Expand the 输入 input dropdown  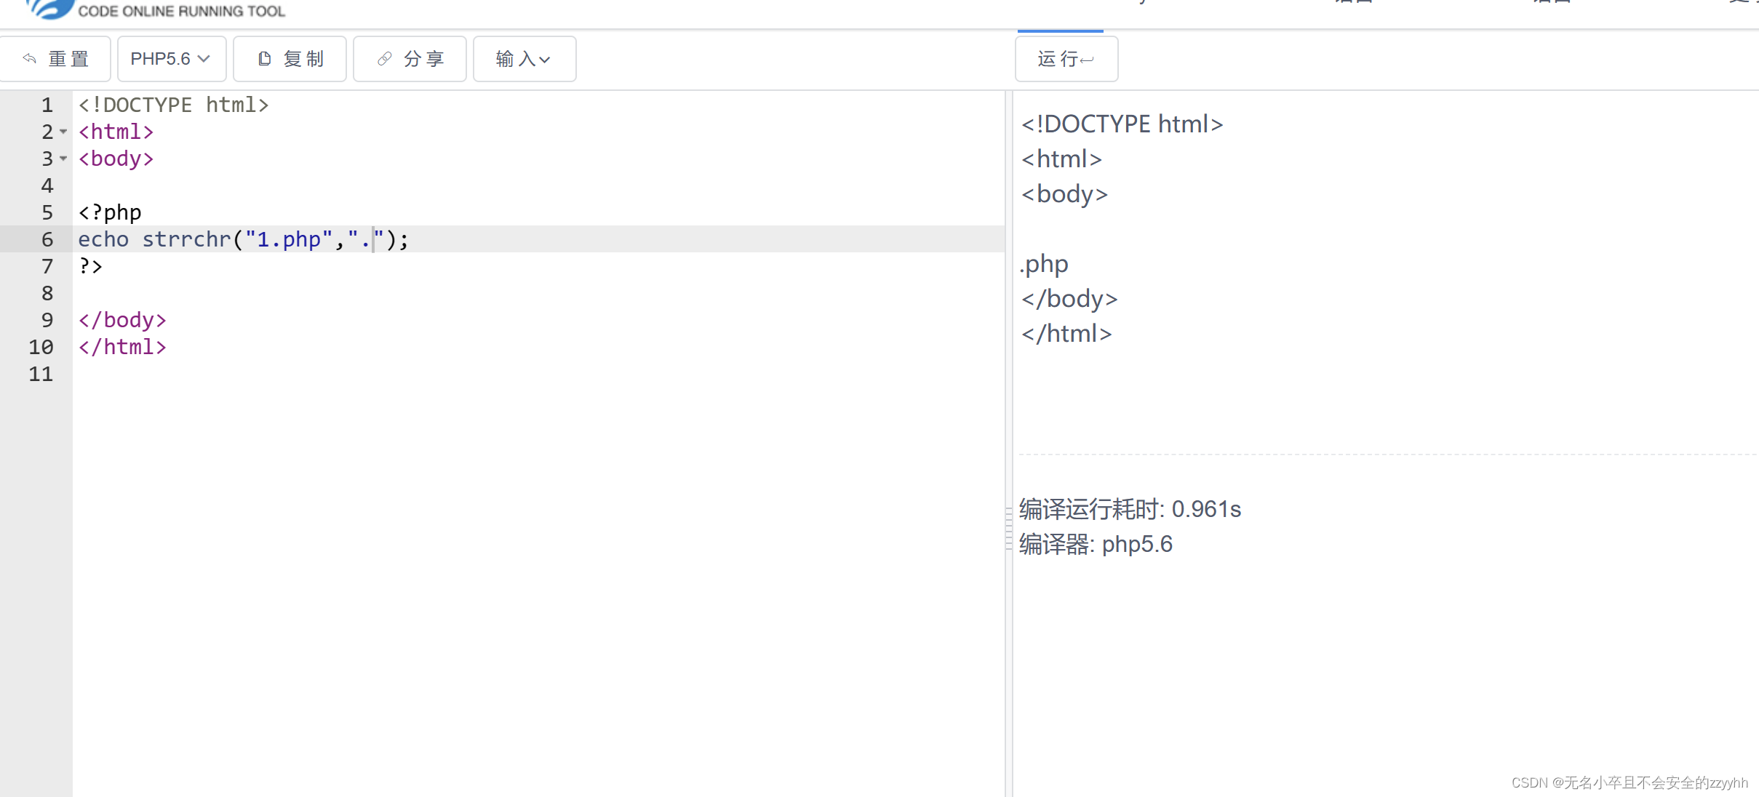coord(524,59)
